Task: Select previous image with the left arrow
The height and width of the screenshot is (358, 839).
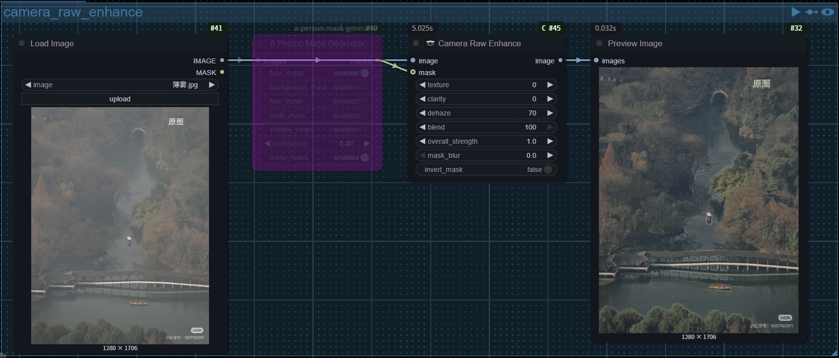Action: point(28,85)
